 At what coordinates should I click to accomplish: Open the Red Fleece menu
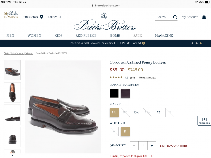pyautogui.click(x=86, y=35)
